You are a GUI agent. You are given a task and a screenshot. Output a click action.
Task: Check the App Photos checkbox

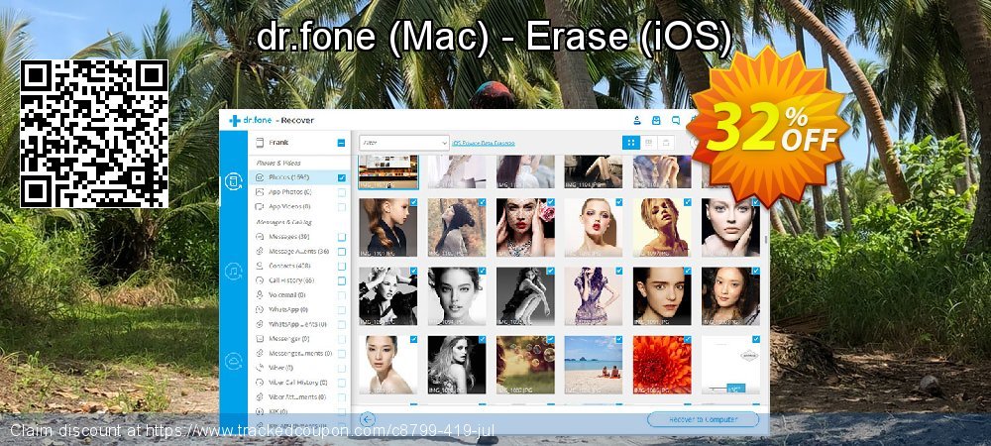coord(341,192)
